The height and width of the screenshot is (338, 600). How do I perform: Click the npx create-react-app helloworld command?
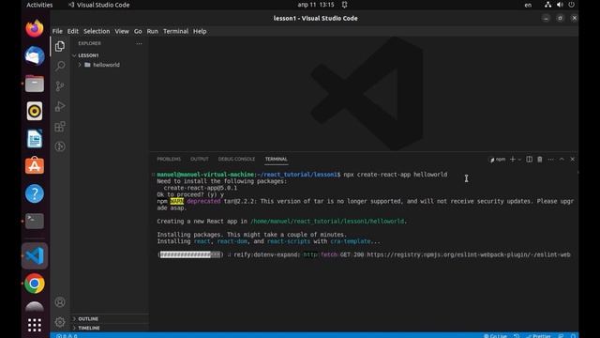[396, 175]
